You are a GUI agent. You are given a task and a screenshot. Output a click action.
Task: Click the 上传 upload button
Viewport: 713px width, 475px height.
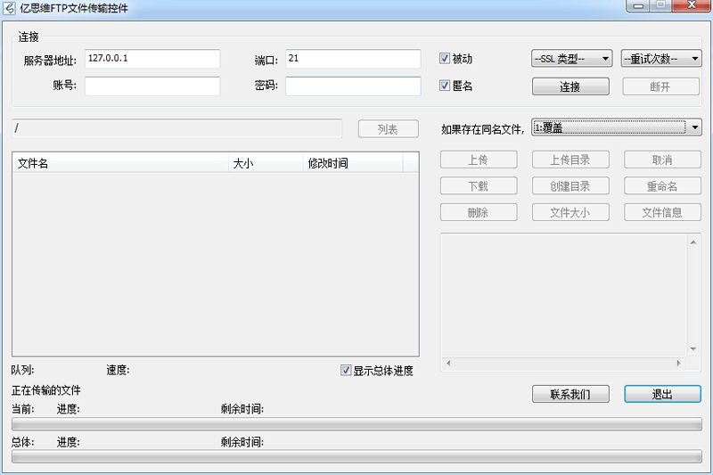coord(479,160)
